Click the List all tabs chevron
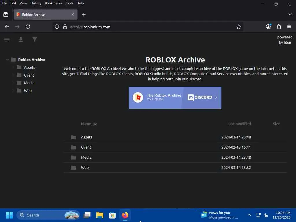 pyautogui.click(x=290, y=14)
